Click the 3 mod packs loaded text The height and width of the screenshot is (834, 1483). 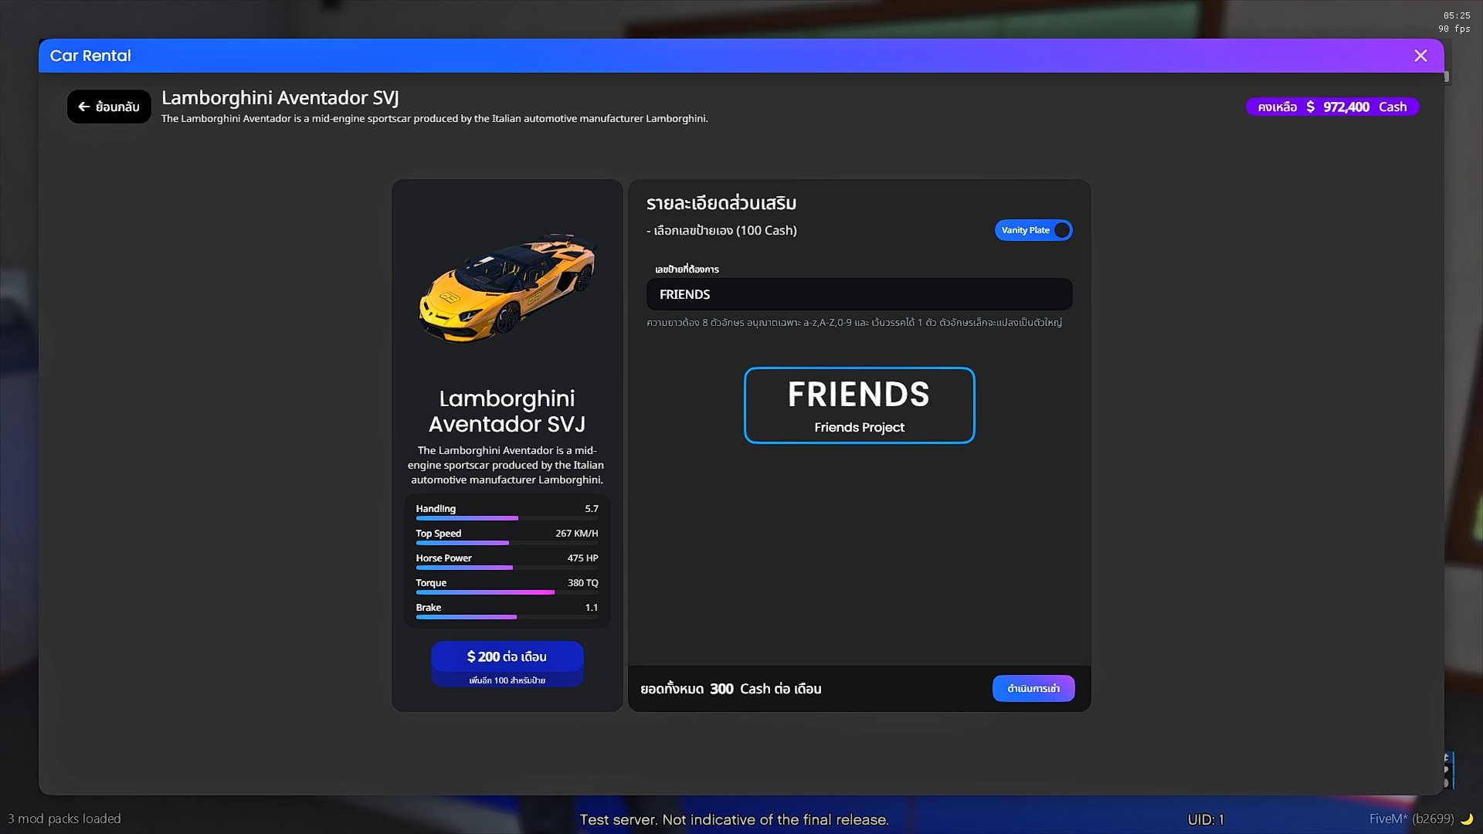[x=64, y=819]
